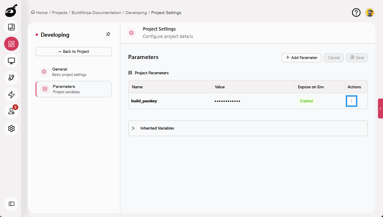
Task: Click the red side panel handle
Action: (381, 108)
